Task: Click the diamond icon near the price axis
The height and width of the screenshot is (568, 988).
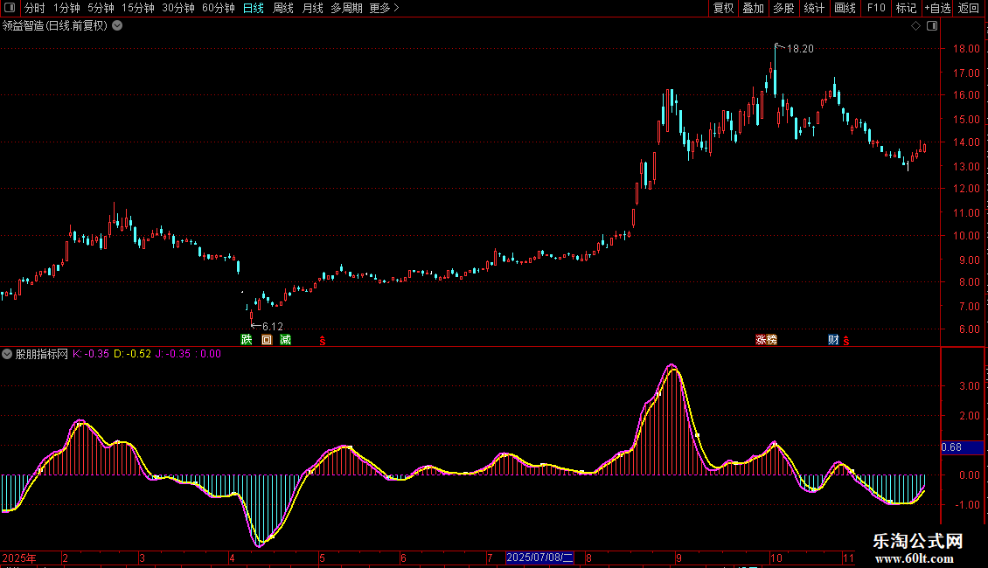Action: click(915, 26)
